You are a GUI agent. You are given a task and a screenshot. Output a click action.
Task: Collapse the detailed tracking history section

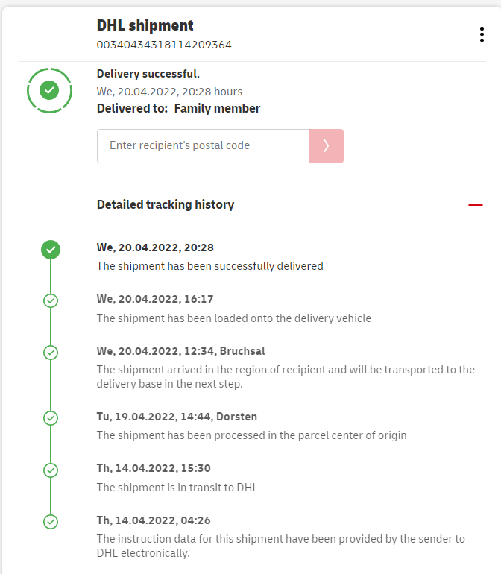(475, 205)
